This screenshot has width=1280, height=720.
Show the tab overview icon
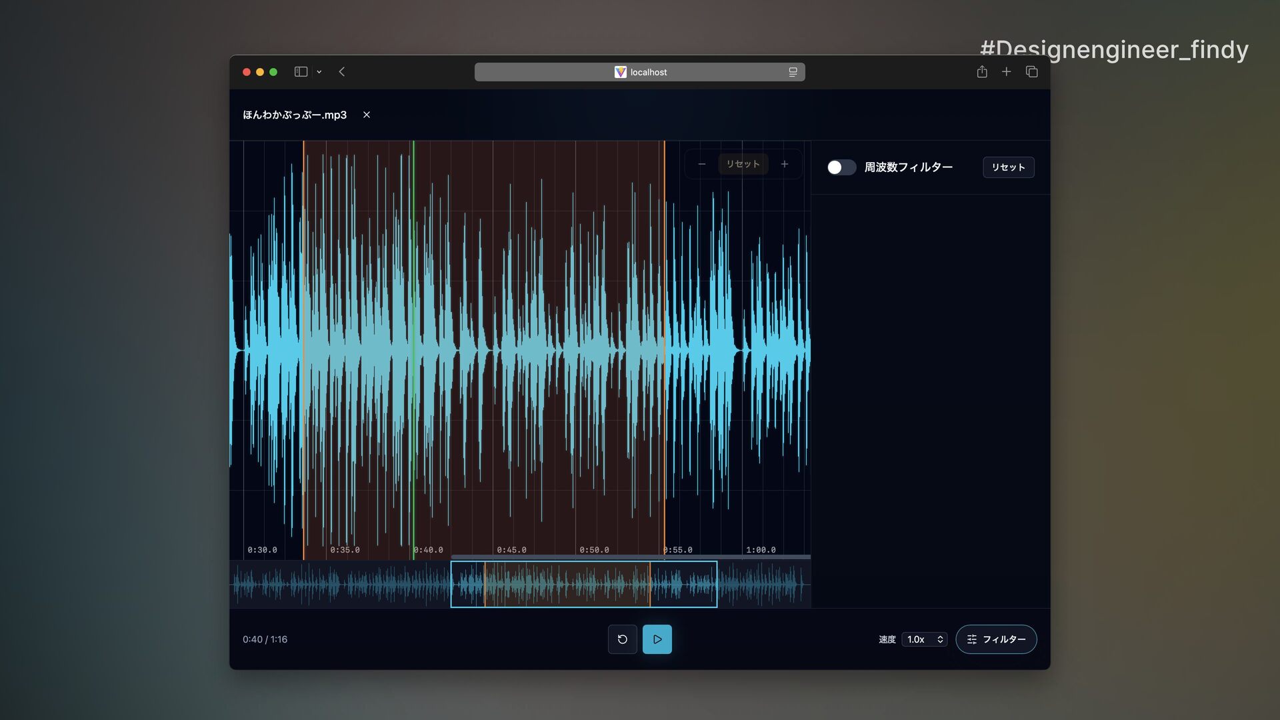(1031, 71)
